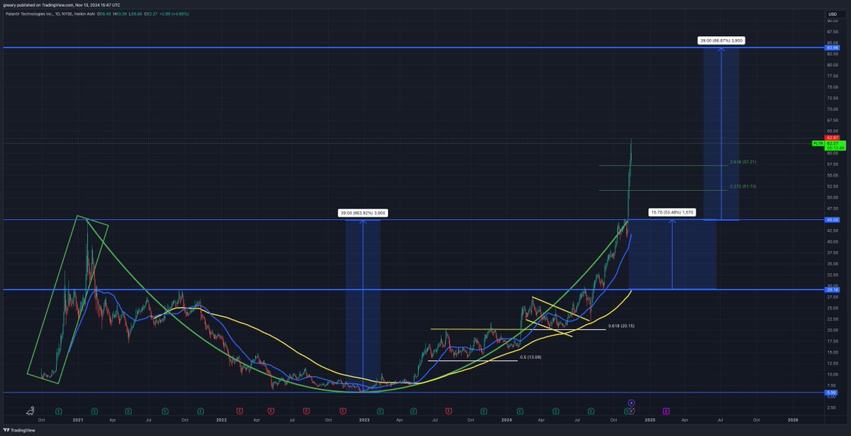Viewport: 851px width, 436px height.
Task: Select the 29.16 price line label
Action: 833,290
